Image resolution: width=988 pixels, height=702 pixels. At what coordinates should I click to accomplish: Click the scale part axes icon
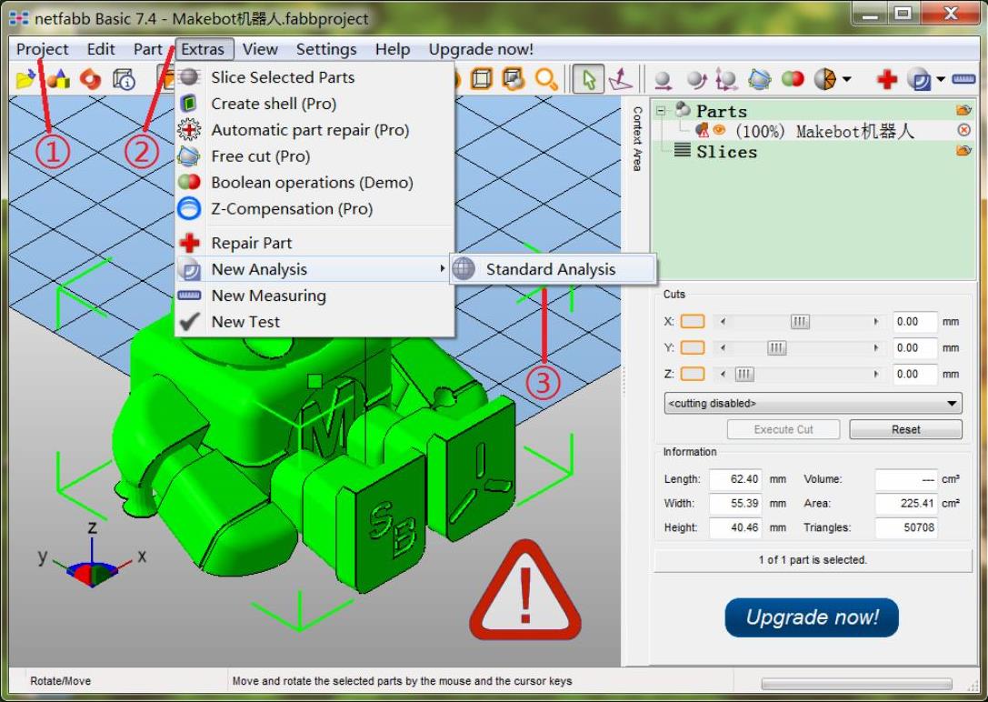726,79
